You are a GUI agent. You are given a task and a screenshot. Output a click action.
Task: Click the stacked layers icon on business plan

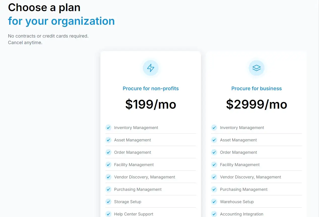point(256,68)
